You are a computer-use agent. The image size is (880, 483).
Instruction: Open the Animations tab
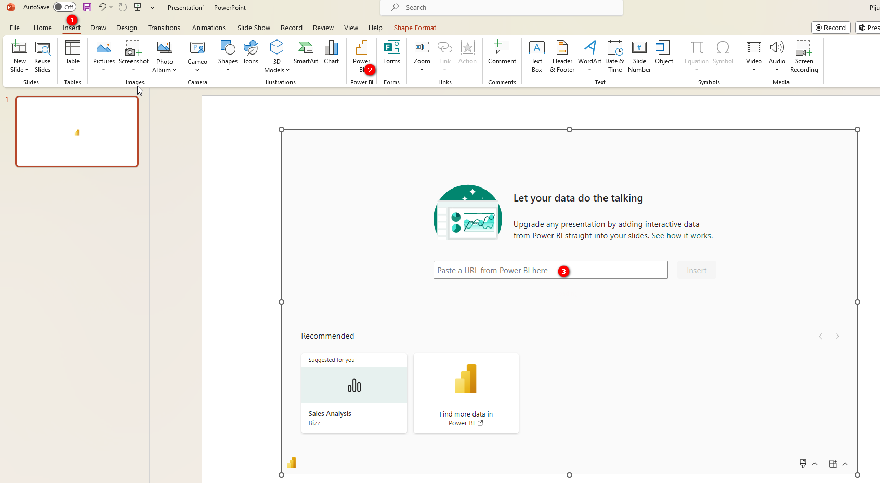pos(208,28)
